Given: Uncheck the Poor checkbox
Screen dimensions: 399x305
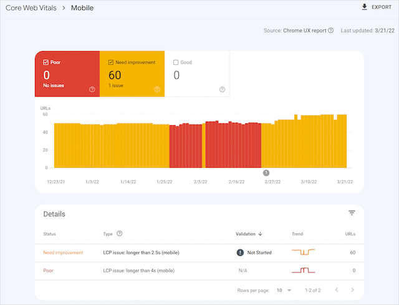Looking at the screenshot, I should tap(46, 62).
